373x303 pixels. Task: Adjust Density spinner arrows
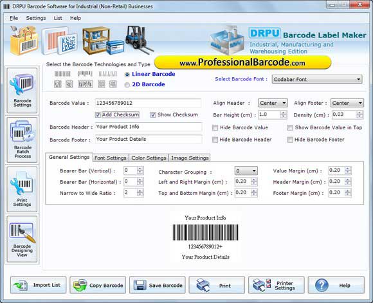(x=360, y=115)
